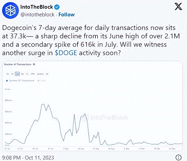
Task: Click the info icon beside Number of Transactions
Action: (x=34, y=64)
